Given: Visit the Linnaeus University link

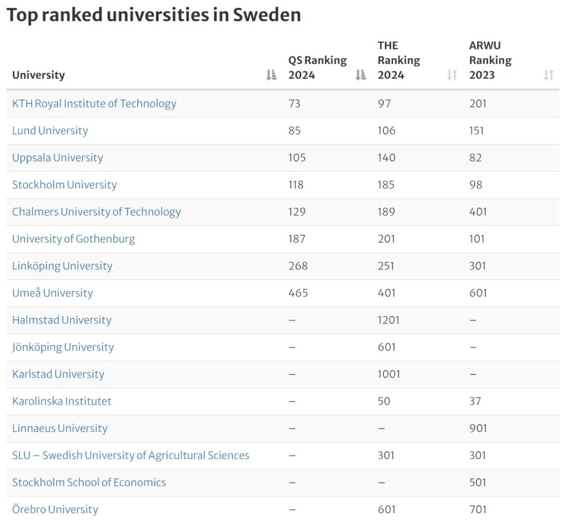Looking at the screenshot, I should coord(60,428).
